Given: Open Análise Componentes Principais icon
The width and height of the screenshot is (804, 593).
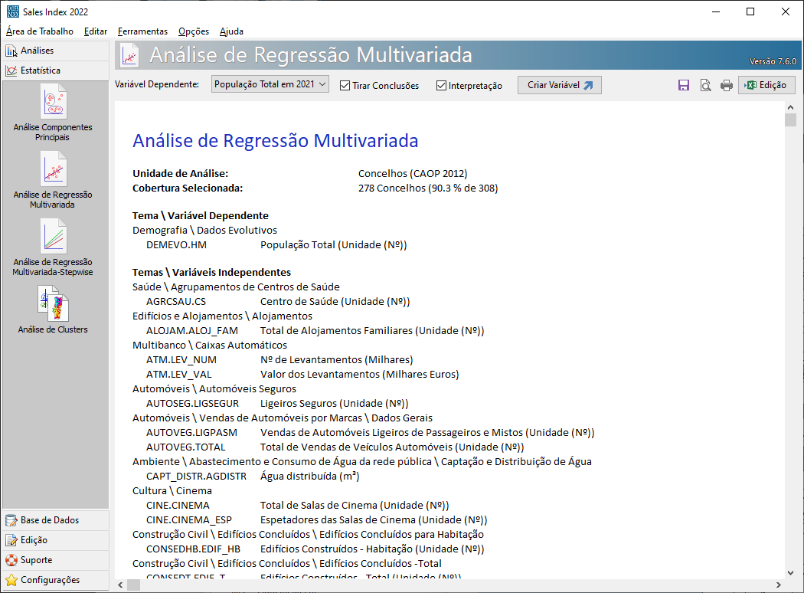Looking at the screenshot, I should [x=53, y=102].
